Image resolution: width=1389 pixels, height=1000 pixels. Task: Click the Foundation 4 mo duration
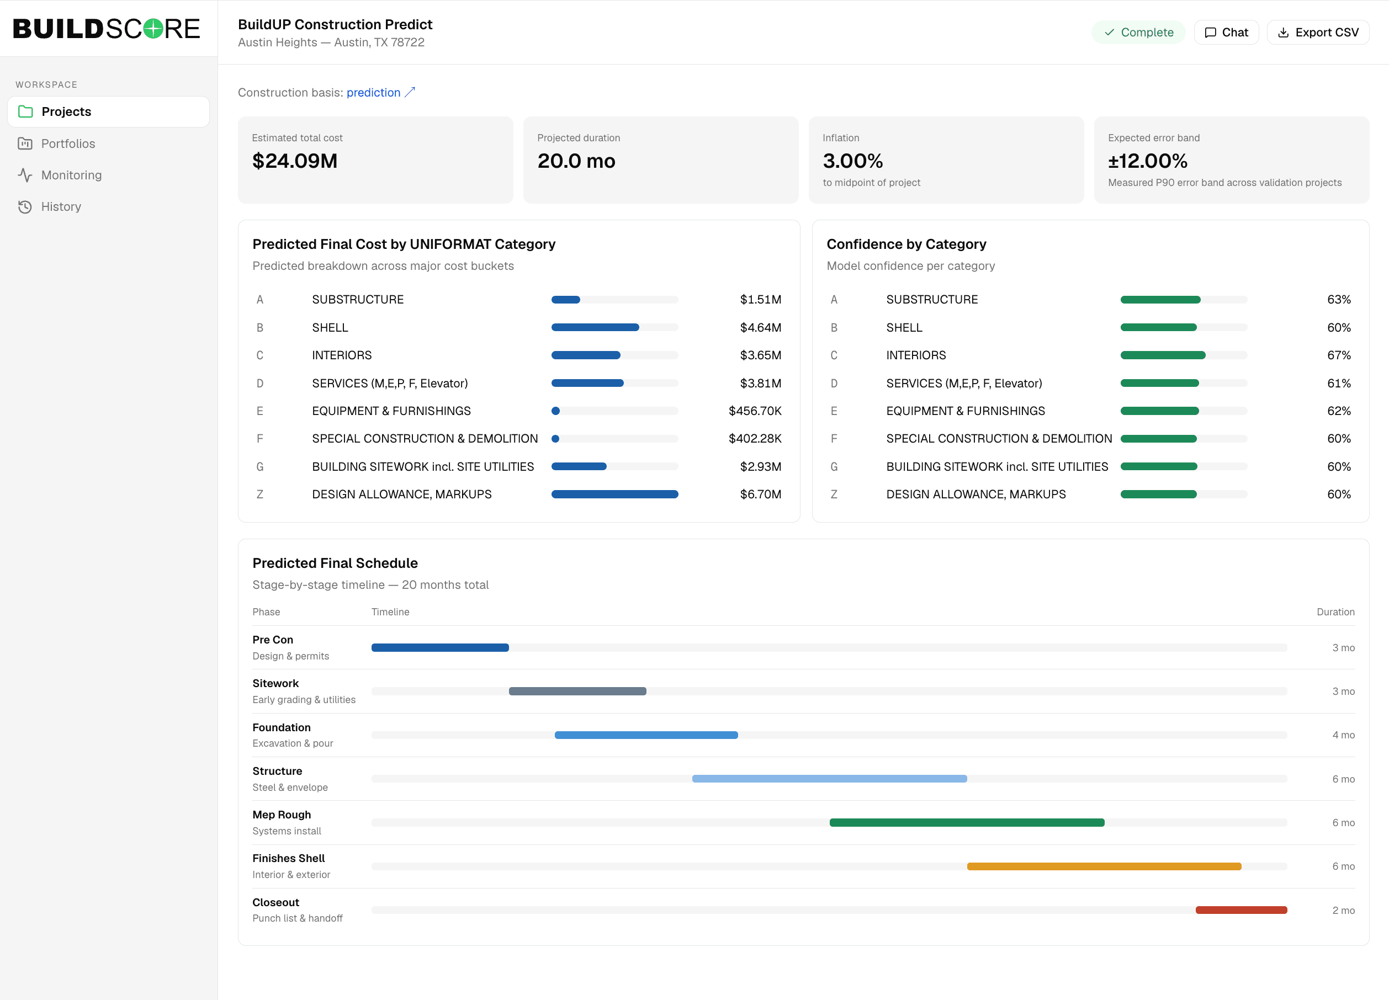click(1343, 735)
